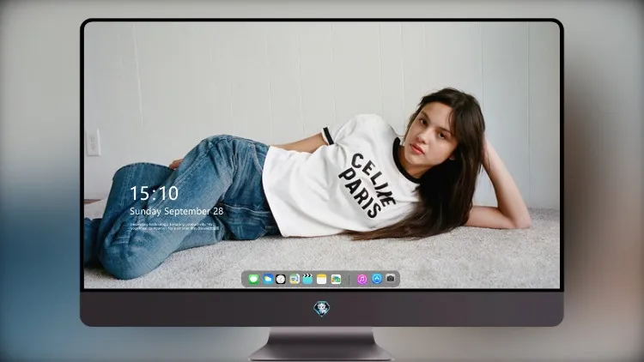Launch the clapperboard Videos app
This screenshot has width=644, height=362.
click(307, 279)
